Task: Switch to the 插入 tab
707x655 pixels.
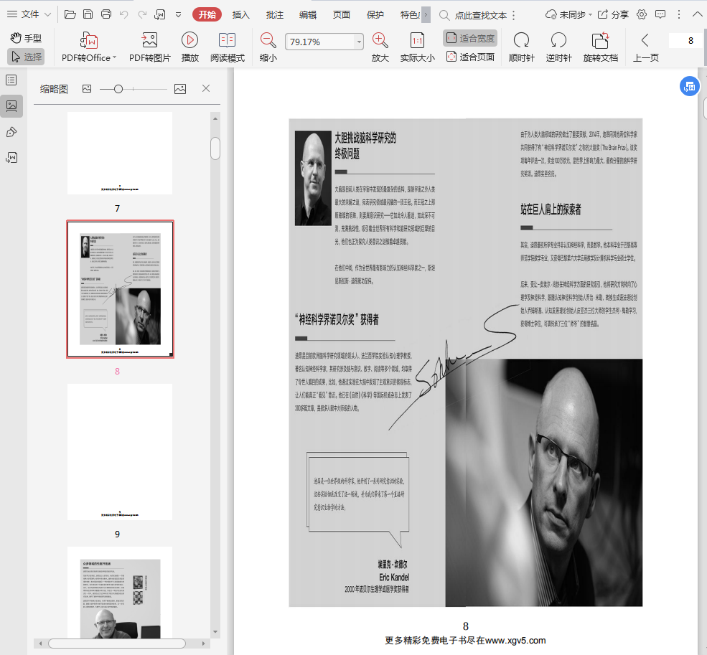Action: [241, 14]
